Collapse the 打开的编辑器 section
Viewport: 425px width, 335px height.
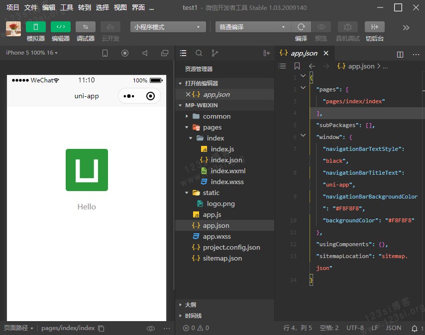coord(224,83)
